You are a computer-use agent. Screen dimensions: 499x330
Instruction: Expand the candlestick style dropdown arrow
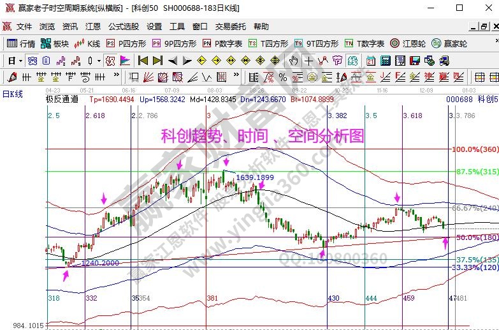click(x=99, y=61)
